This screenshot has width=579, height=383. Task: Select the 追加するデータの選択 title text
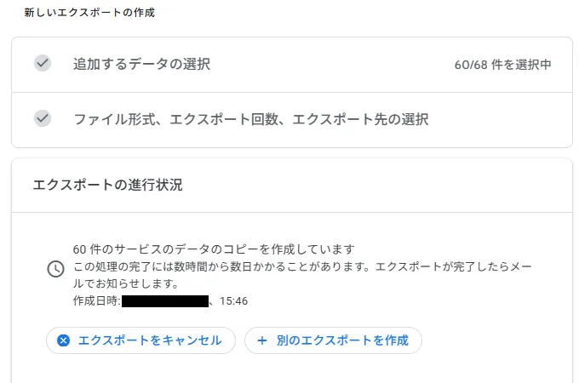click(x=141, y=65)
